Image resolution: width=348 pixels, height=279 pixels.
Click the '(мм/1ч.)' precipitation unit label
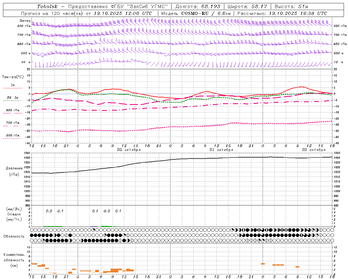[14, 219]
